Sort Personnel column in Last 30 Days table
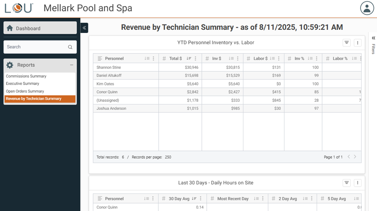This screenshot has height=211, width=377. pyautogui.click(x=146, y=198)
